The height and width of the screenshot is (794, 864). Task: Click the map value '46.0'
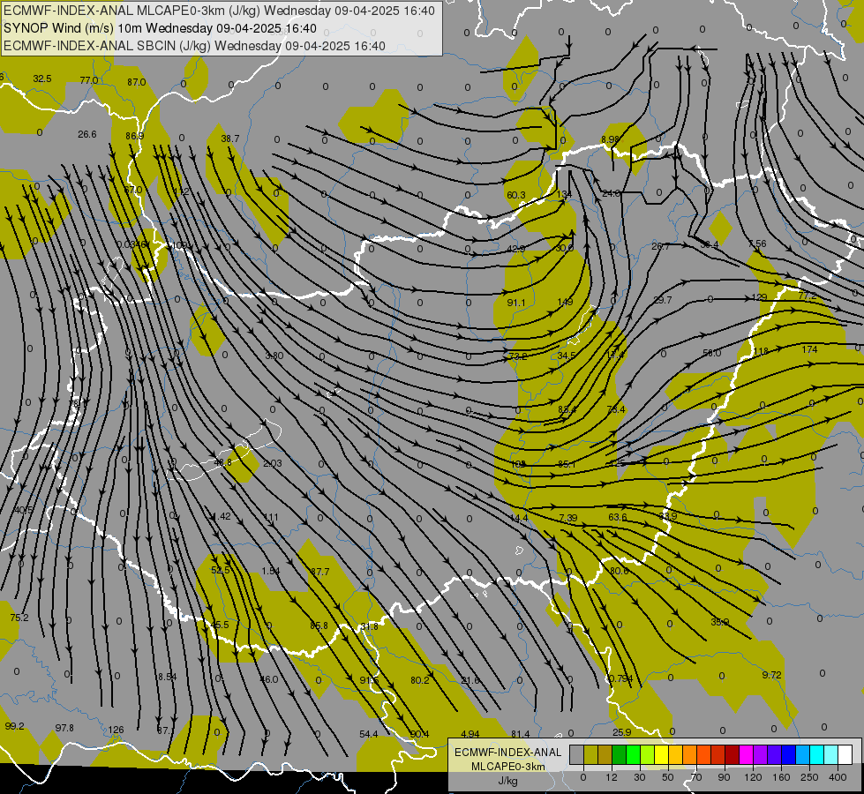(269, 679)
